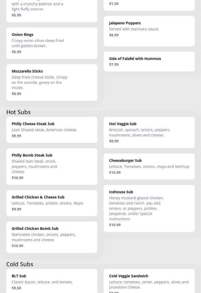
Task: Click the Hot Subs section heading
Action: [19, 112]
